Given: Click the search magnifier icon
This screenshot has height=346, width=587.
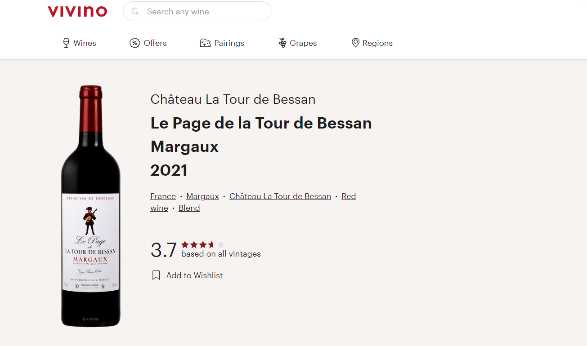Looking at the screenshot, I should point(134,12).
